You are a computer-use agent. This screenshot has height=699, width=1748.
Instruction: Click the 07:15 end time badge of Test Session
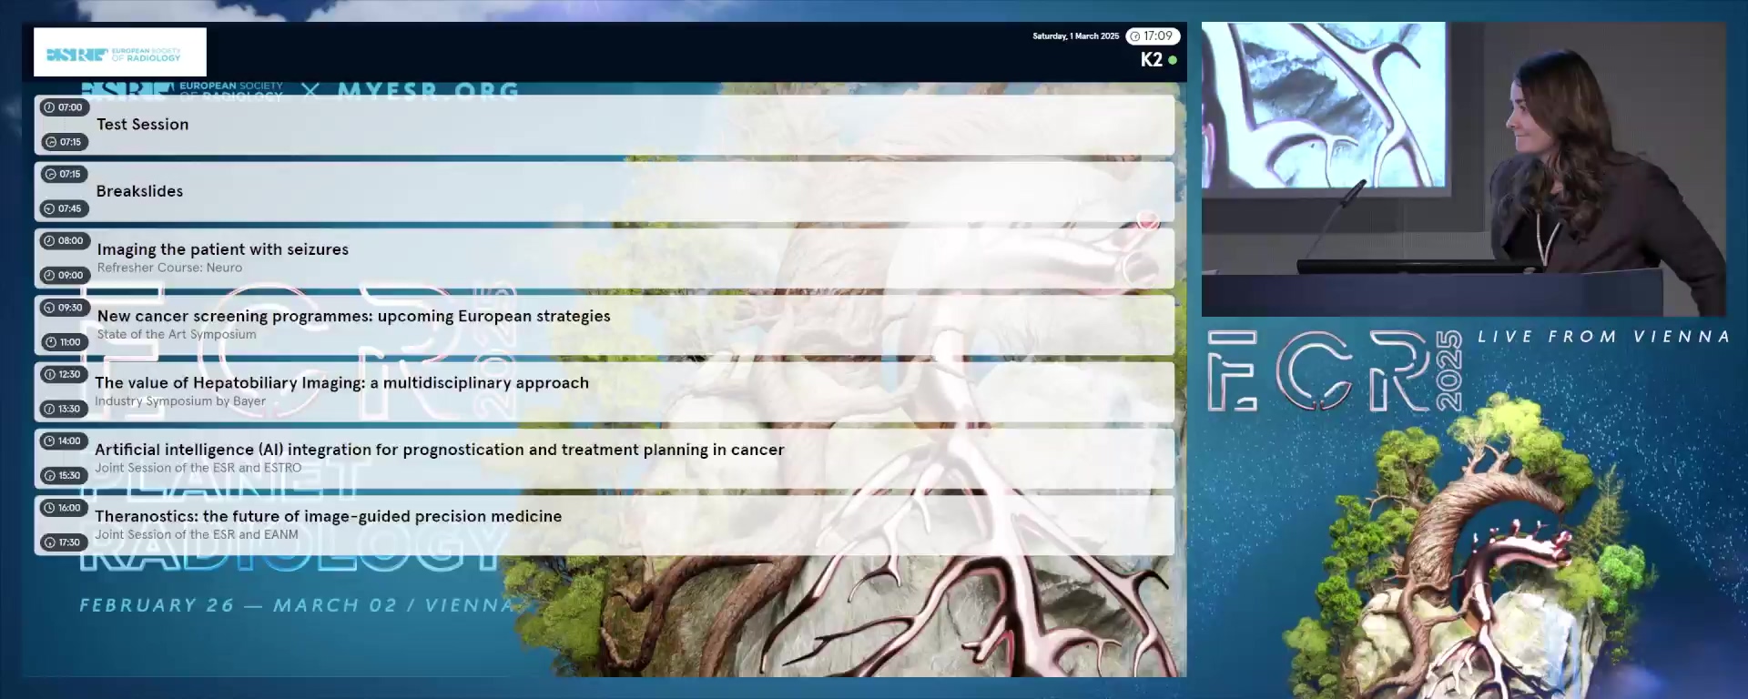[x=63, y=142]
